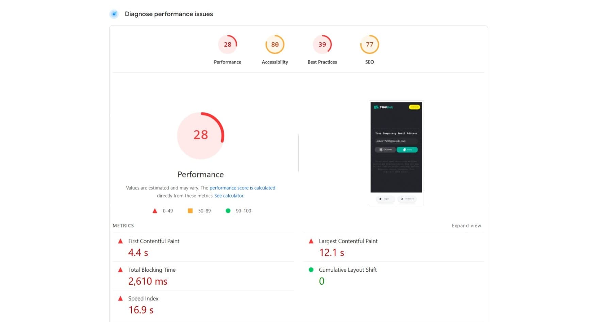Expand the Total Blocking Time metric details
The width and height of the screenshot is (597, 322).
click(152, 270)
